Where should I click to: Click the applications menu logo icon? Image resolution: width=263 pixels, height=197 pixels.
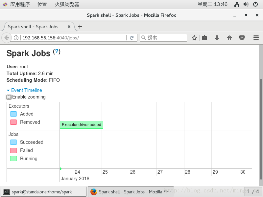click(x=5, y=4)
